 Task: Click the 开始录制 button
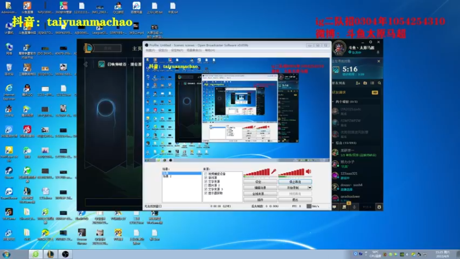[x=293, y=188]
